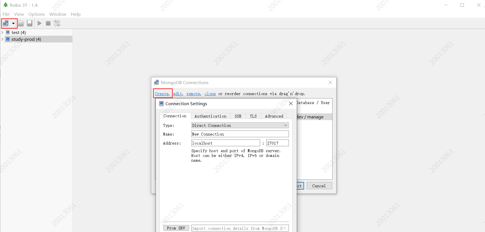Screen dimensions: 485x232
Task: Click Cancel in MongoDB Connections dialog
Action: click(x=319, y=186)
